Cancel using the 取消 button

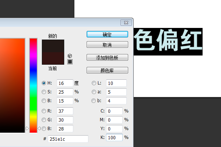[x=107, y=44]
